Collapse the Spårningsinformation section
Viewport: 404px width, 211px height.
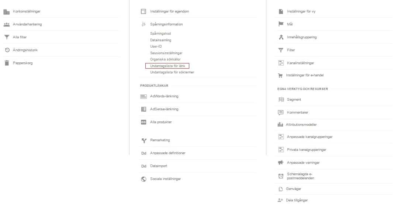[166, 24]
